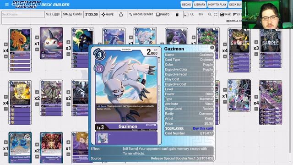Screen dimensions: 293x165
Task: Toggle the SMALL CARDS view option
Action: pyautogui.click(x=234, y=21)
